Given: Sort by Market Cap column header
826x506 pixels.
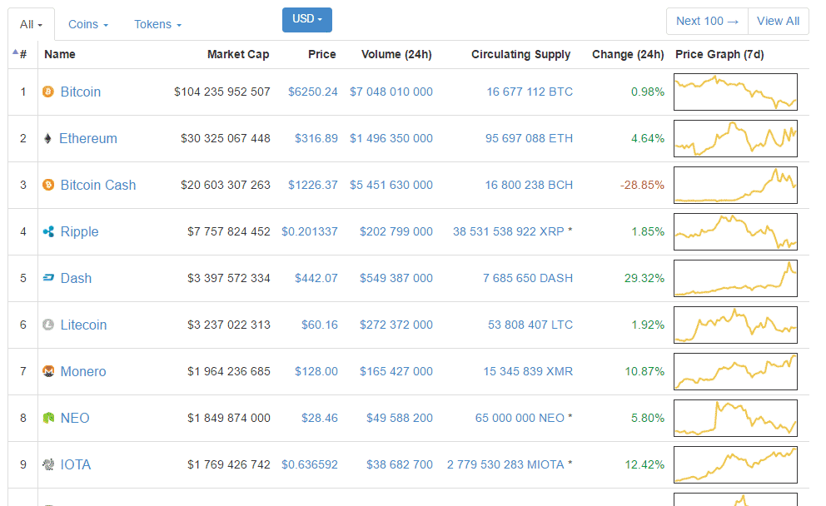Looking at the screenshot, I should tap(238, 54).
